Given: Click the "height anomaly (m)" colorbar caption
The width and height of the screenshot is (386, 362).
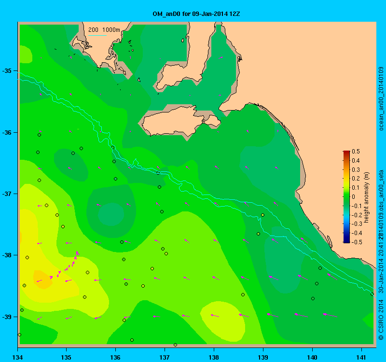Looking at the screenshot, I should (x=367, y=197).
